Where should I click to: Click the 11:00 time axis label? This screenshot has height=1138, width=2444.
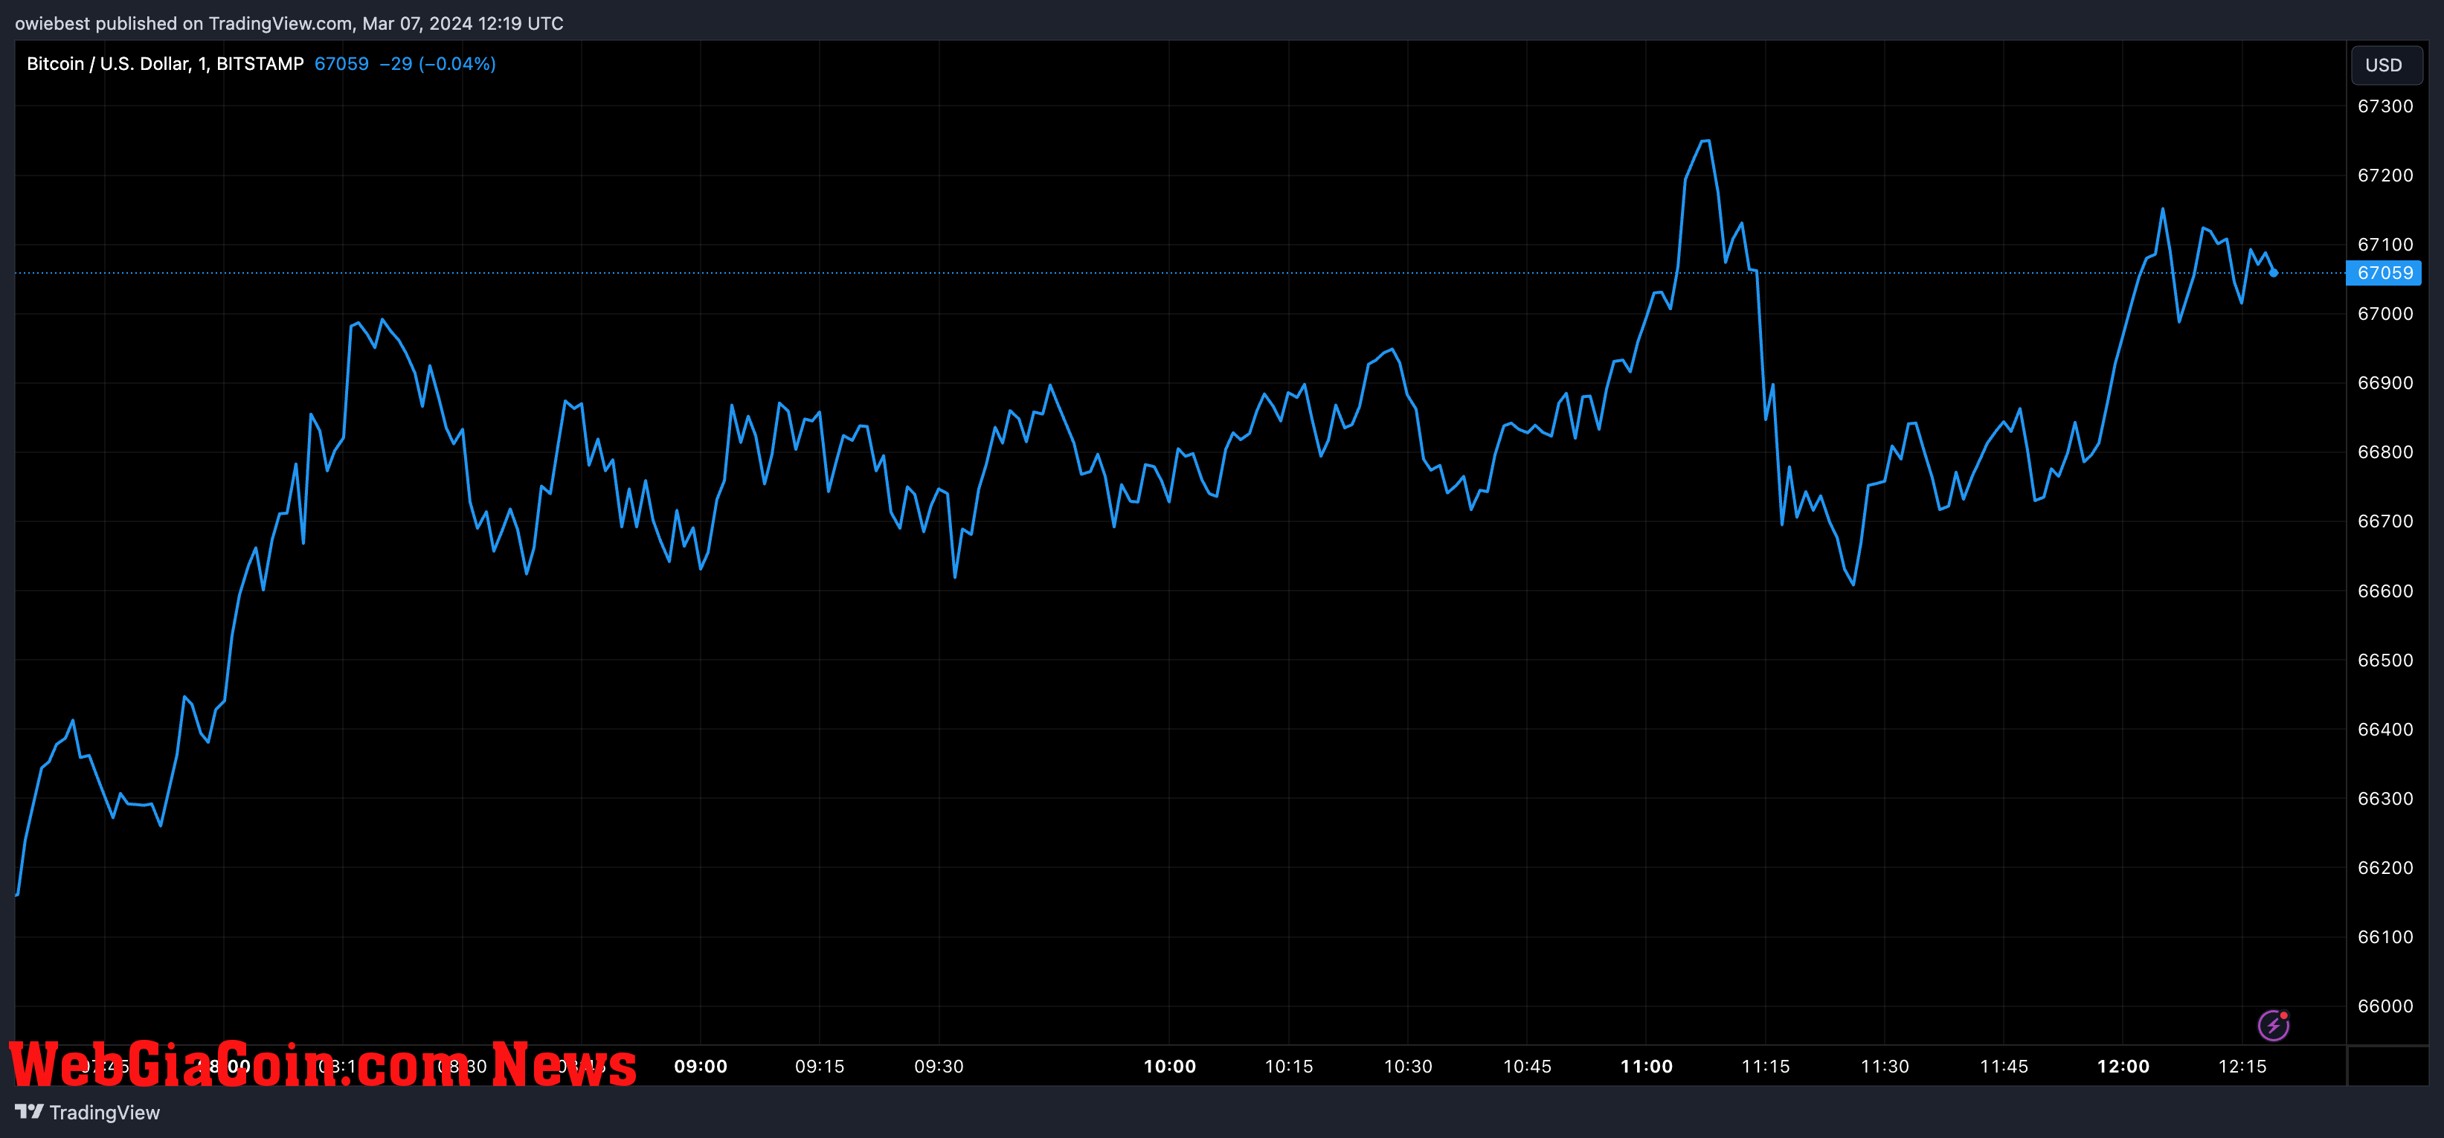[1647, 1067]
